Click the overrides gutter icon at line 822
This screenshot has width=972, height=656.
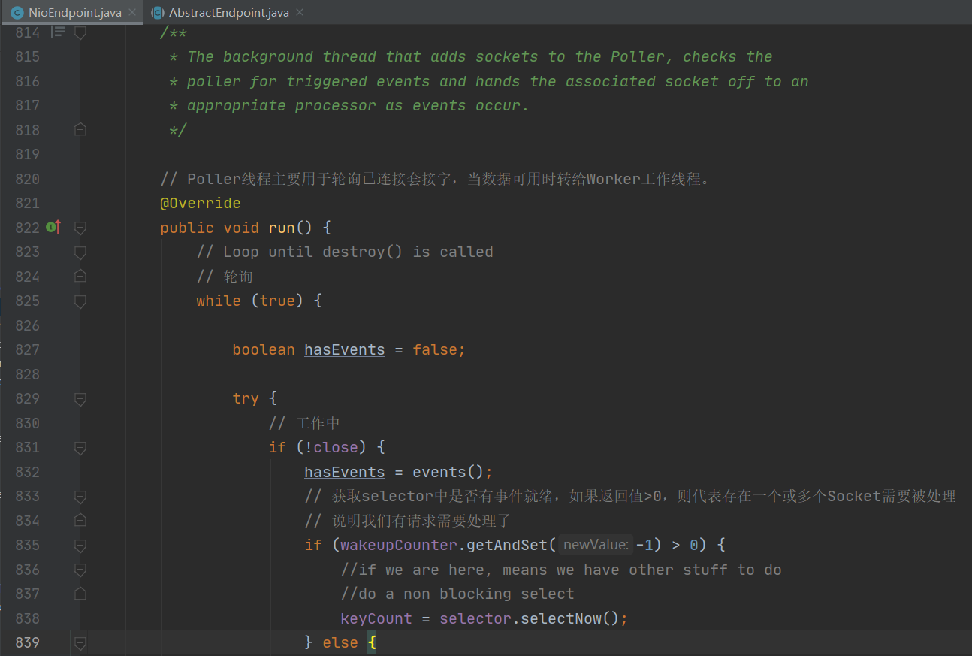53,227
